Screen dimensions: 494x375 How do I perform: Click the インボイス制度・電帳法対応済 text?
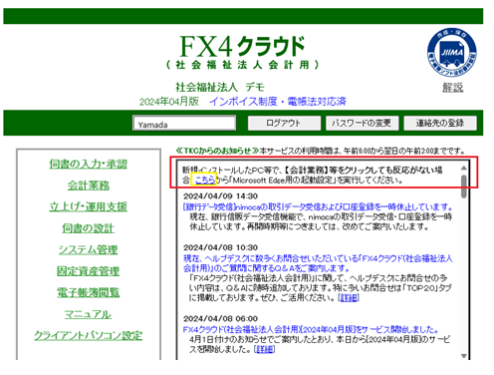(278, 101)
